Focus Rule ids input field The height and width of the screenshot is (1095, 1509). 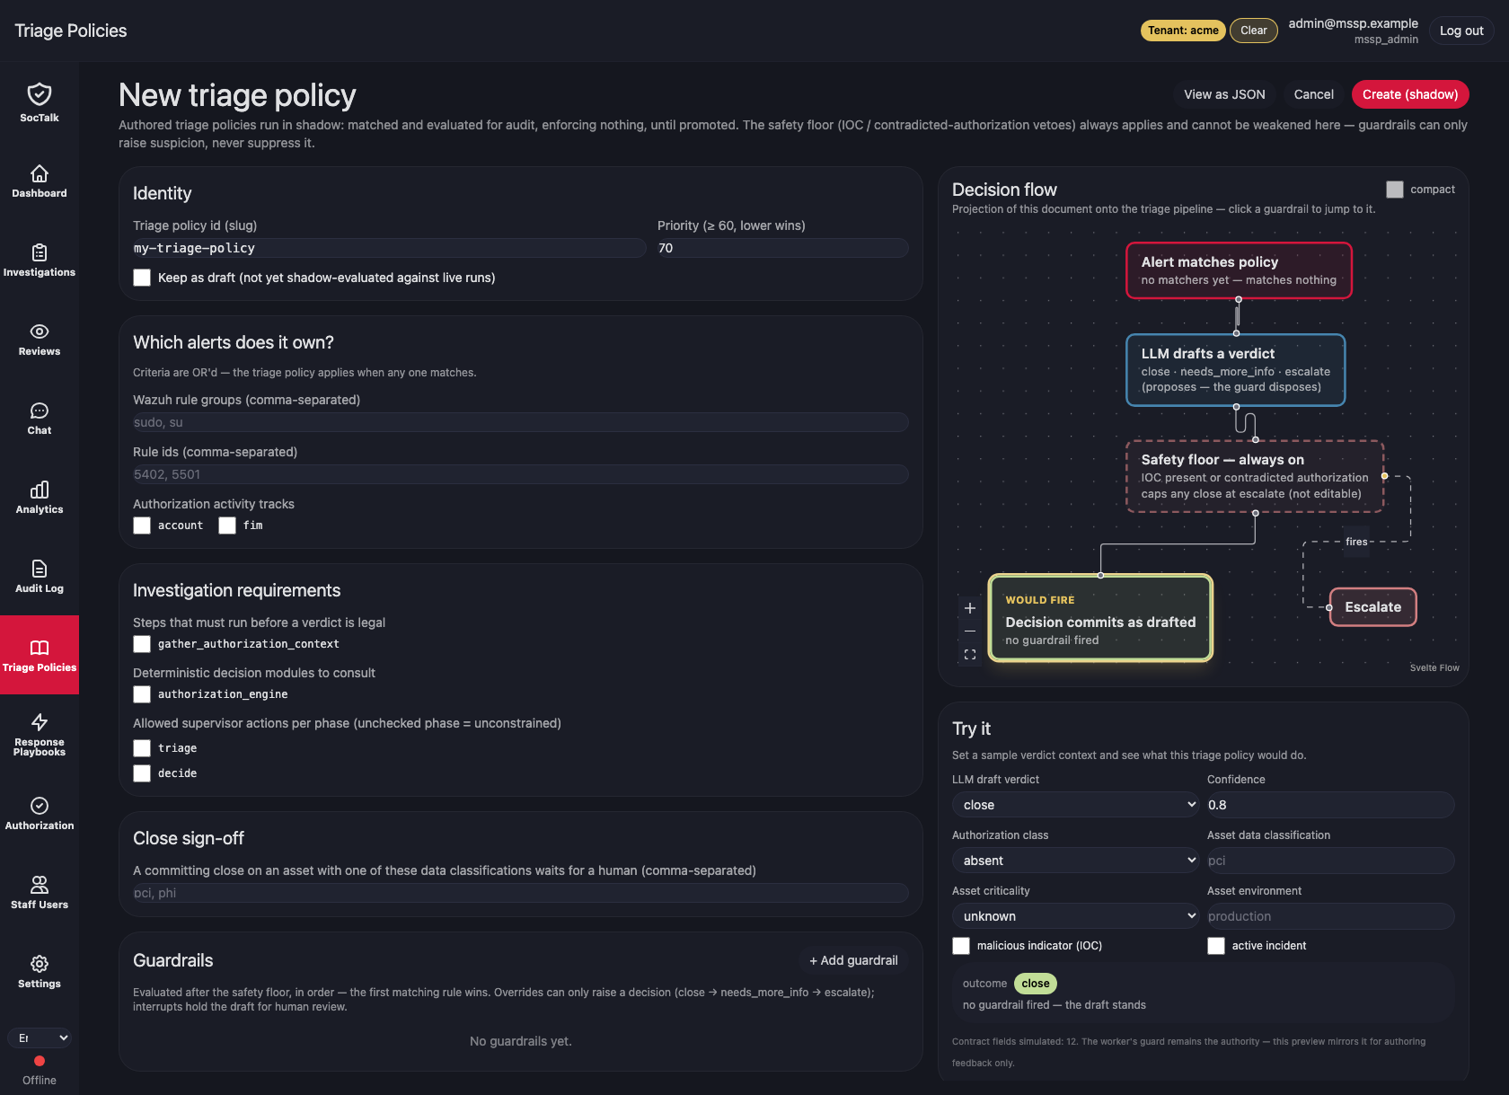click(521, 474)
